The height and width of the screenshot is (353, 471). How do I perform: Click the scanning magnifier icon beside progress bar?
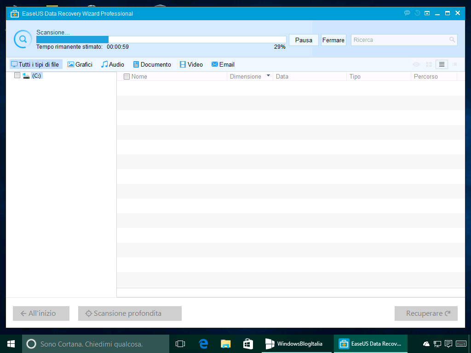(23, 39)
